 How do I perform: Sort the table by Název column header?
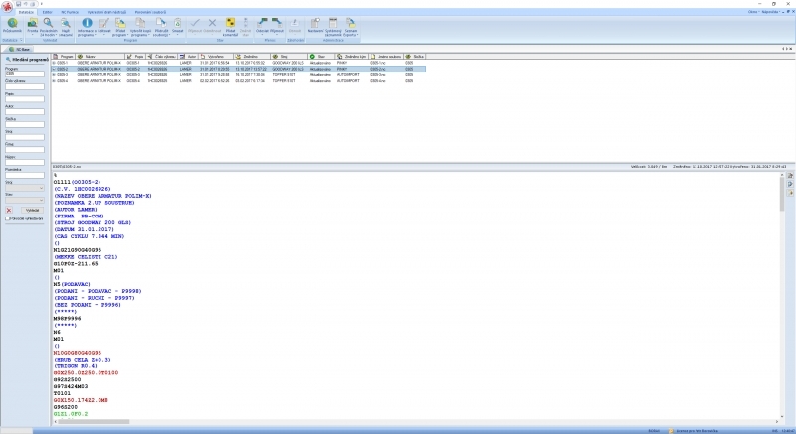pos(92,57)
